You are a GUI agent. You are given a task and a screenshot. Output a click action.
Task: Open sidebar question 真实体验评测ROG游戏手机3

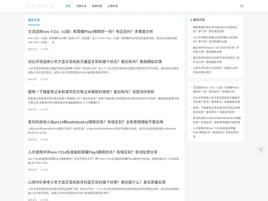click(x=216, y=60)
